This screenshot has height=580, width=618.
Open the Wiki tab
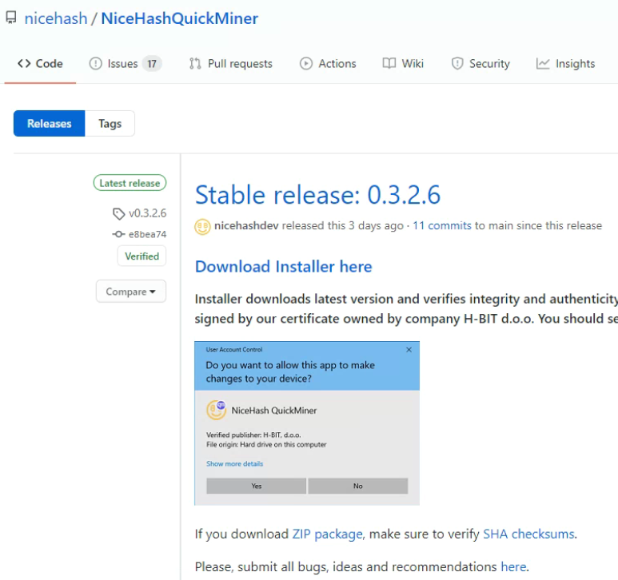click(x=403, y=63)
